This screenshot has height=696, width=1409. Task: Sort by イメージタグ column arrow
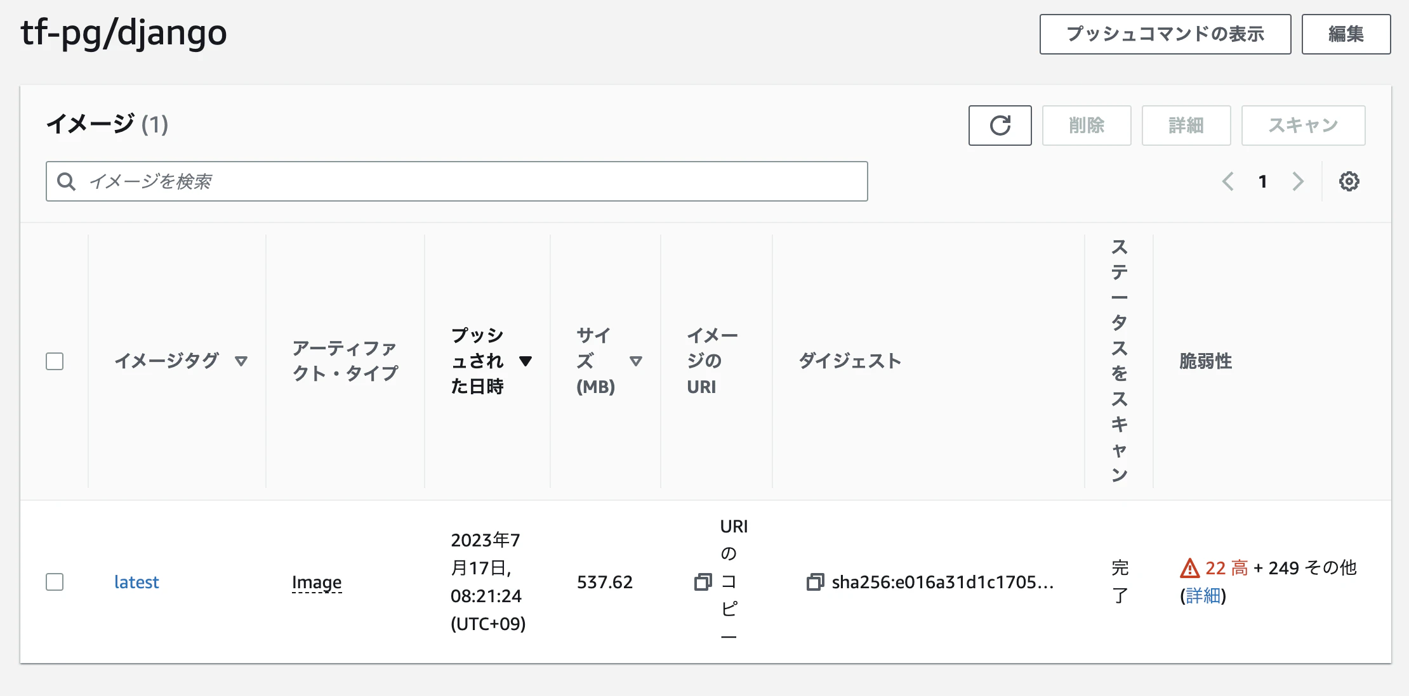click(241, 361)
